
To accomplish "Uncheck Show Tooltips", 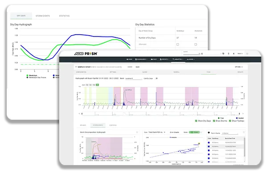I will click(230, 121).
